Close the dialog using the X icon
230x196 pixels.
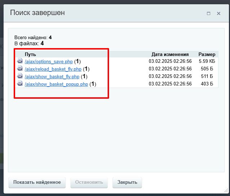[x=218, y=14]
